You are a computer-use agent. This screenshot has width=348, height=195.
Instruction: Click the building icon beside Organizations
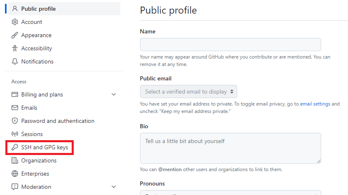coord(15,160)
